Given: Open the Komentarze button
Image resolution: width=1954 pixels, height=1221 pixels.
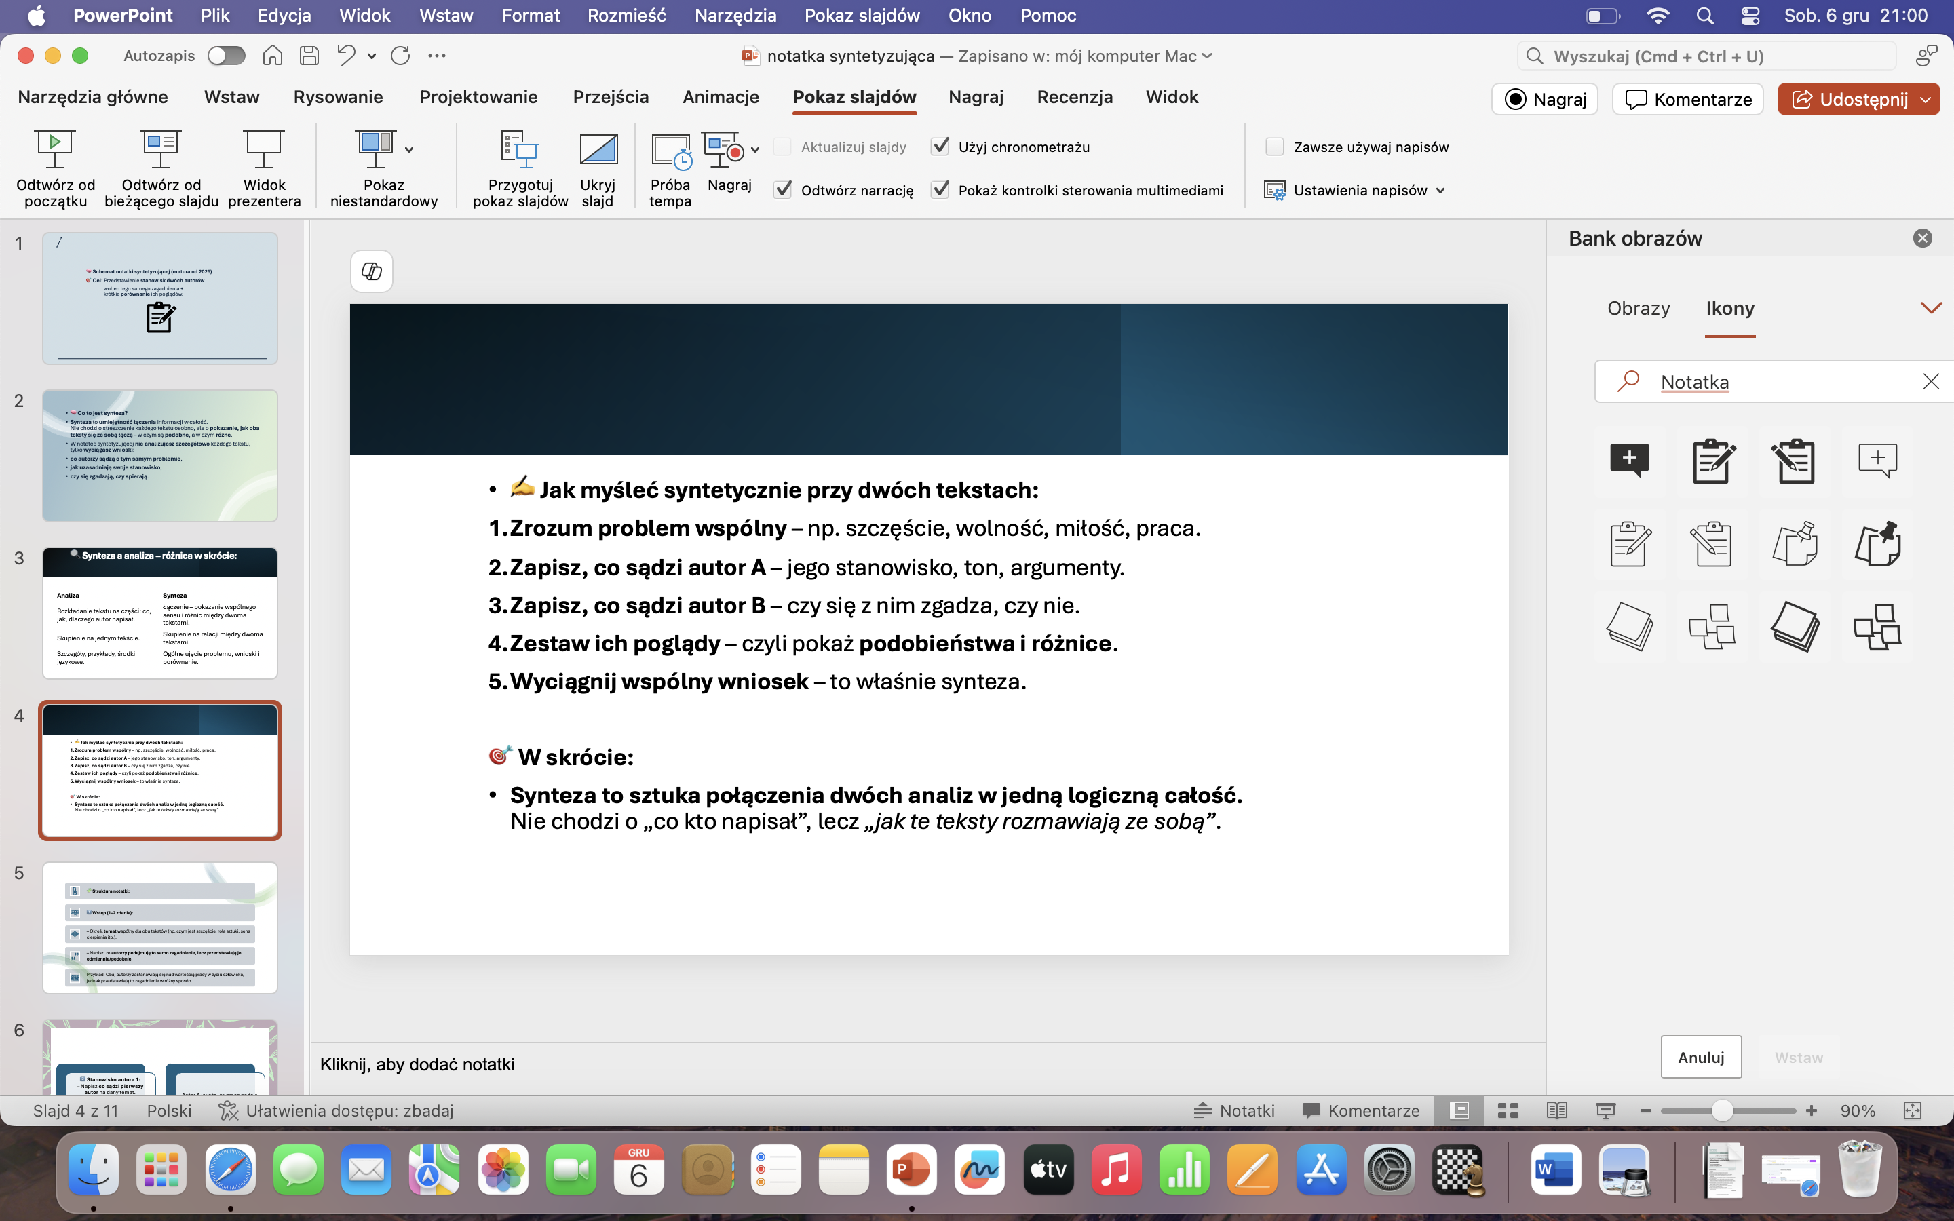Looking at the screenshot, I should 1687,99.
